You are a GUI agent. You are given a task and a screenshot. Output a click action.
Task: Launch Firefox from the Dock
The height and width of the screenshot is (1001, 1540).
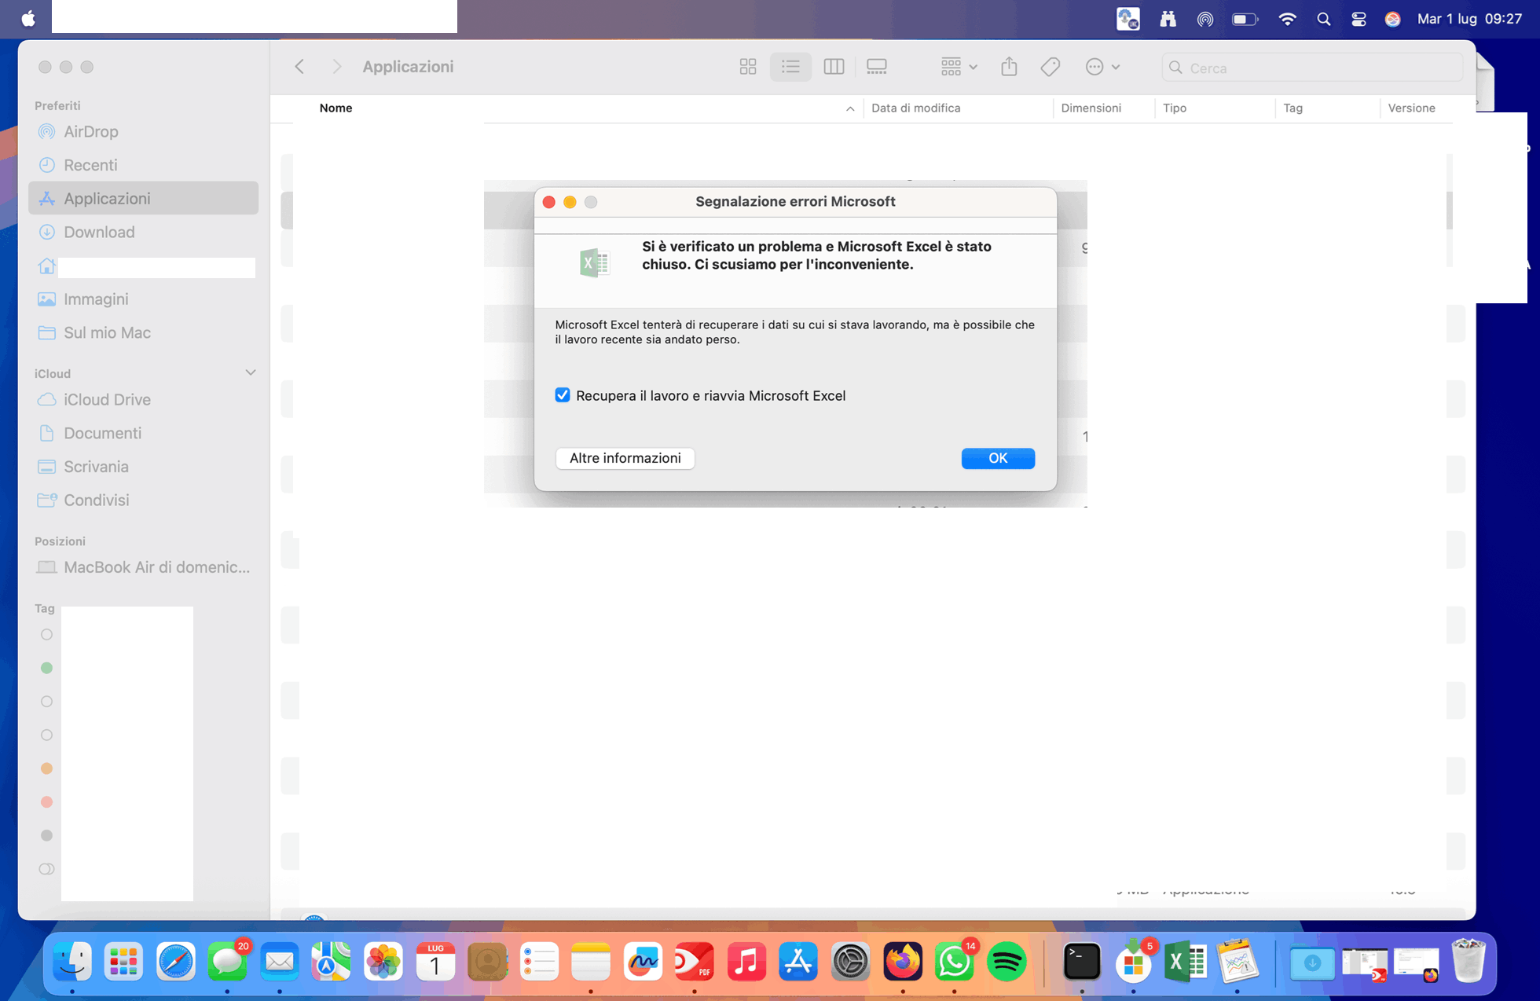tap(902, 962)
